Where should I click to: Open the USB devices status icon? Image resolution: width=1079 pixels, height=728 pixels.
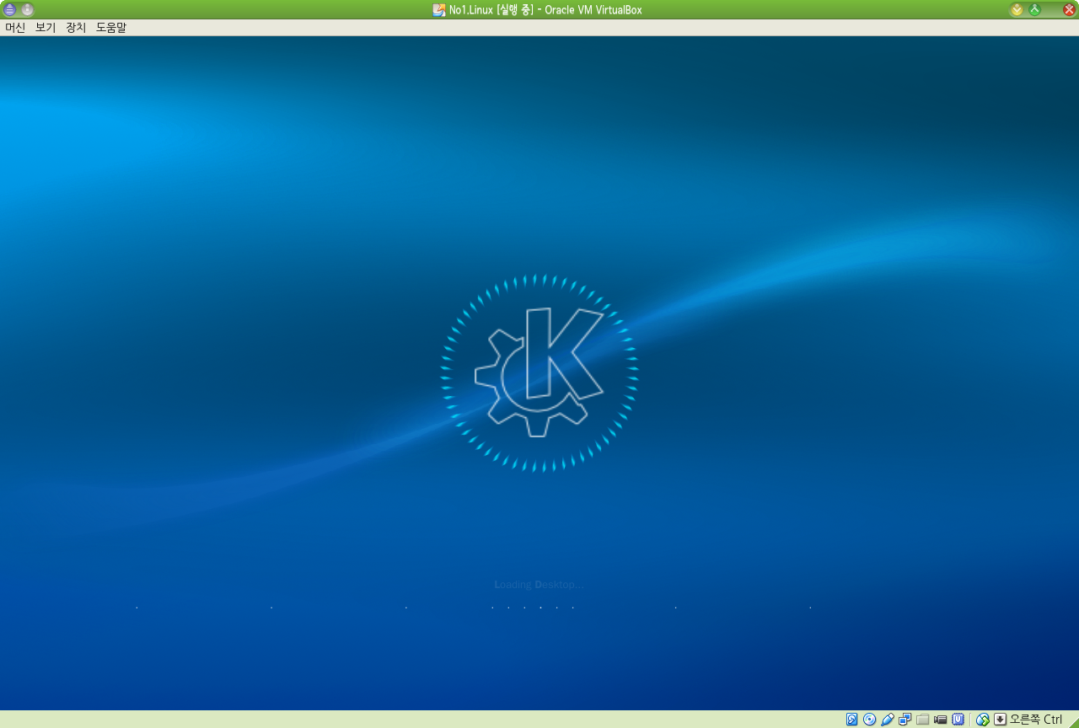(888, 720)
